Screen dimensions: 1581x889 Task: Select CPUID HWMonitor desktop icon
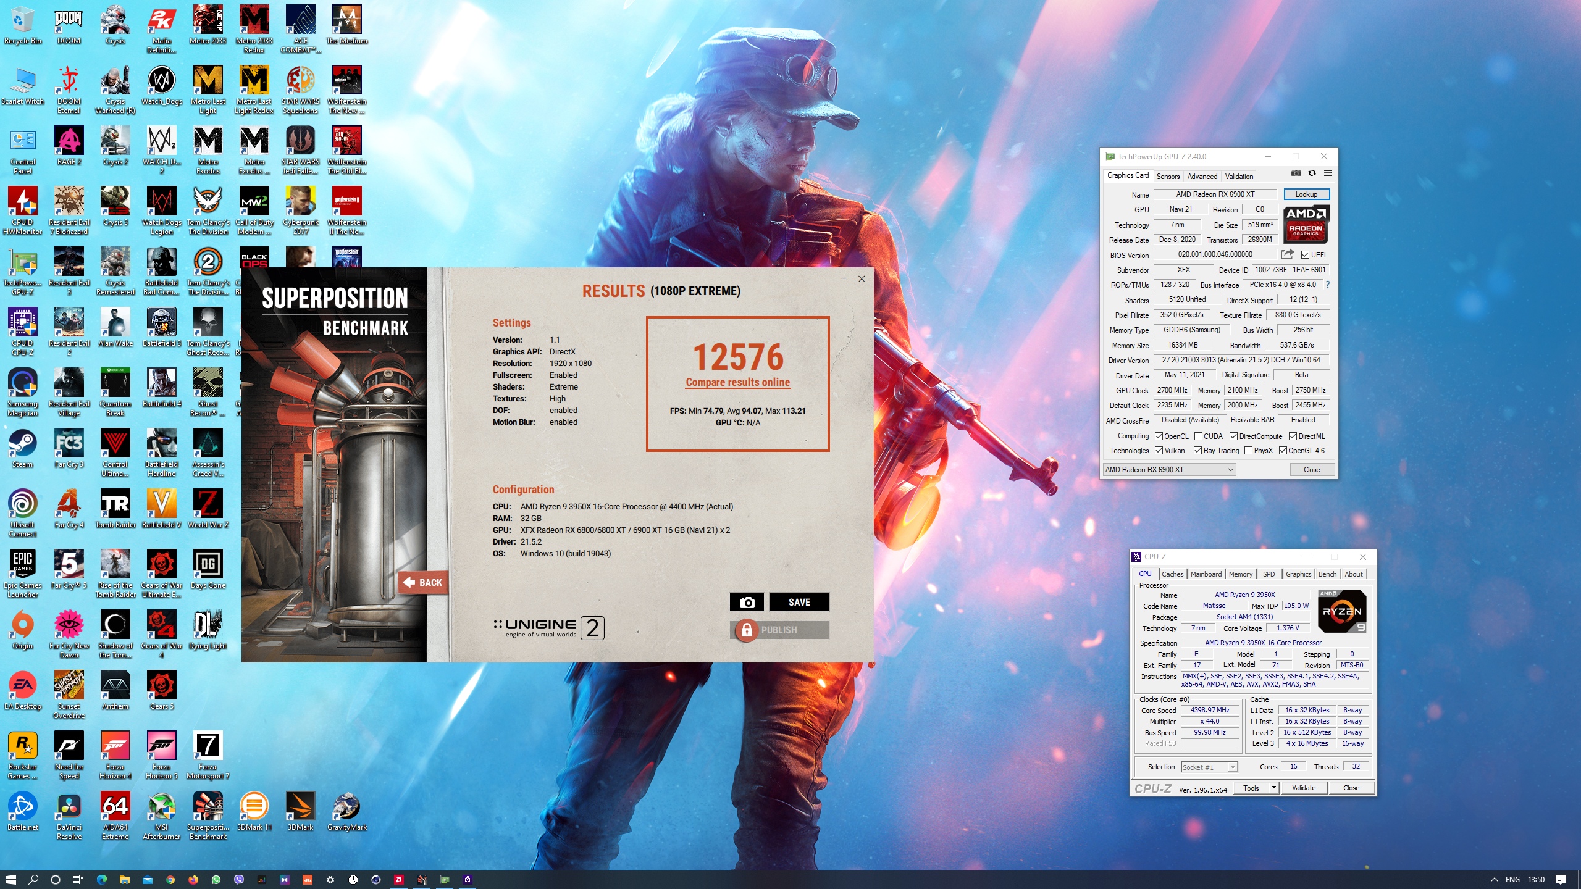point(23,211)
